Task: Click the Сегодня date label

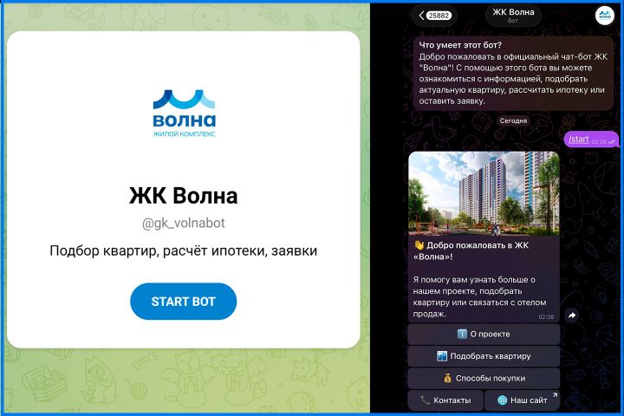Action: click(513, 120)
